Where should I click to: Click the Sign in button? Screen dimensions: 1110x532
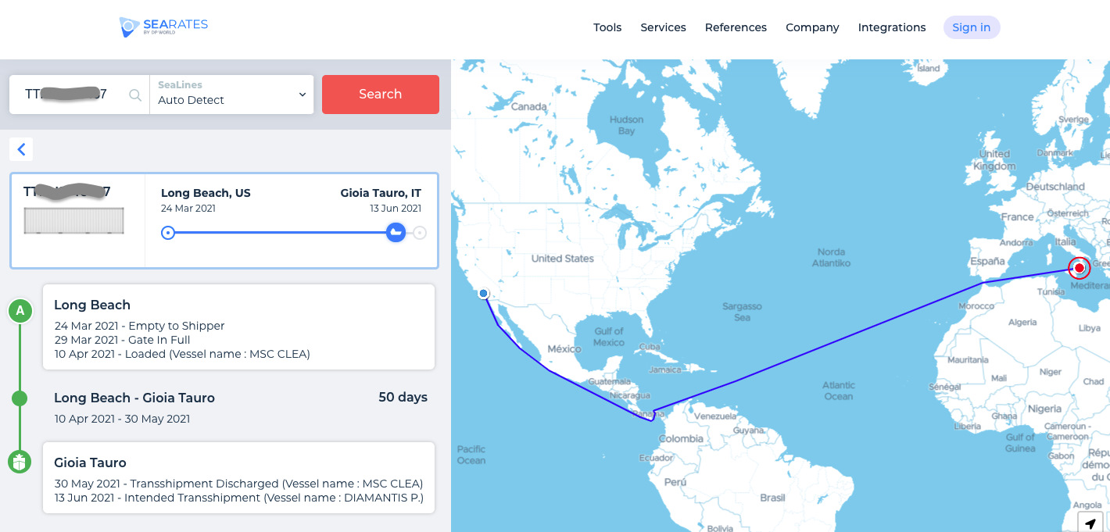click(972, 27)
